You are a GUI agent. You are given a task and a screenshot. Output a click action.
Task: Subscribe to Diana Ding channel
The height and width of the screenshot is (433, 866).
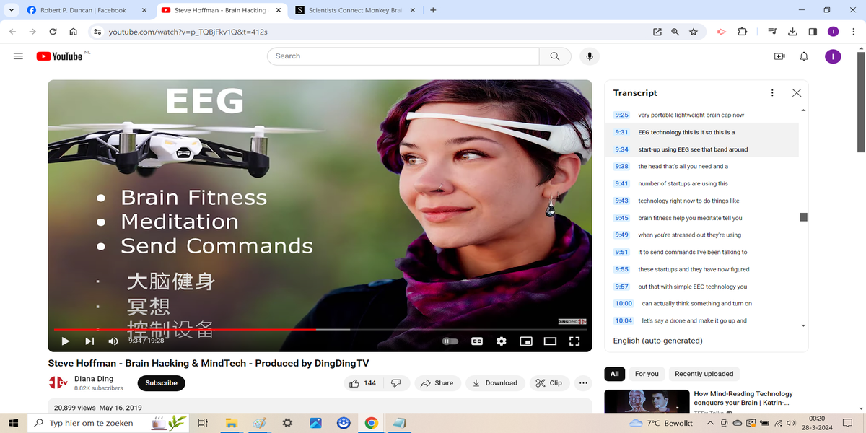(162, 383)
